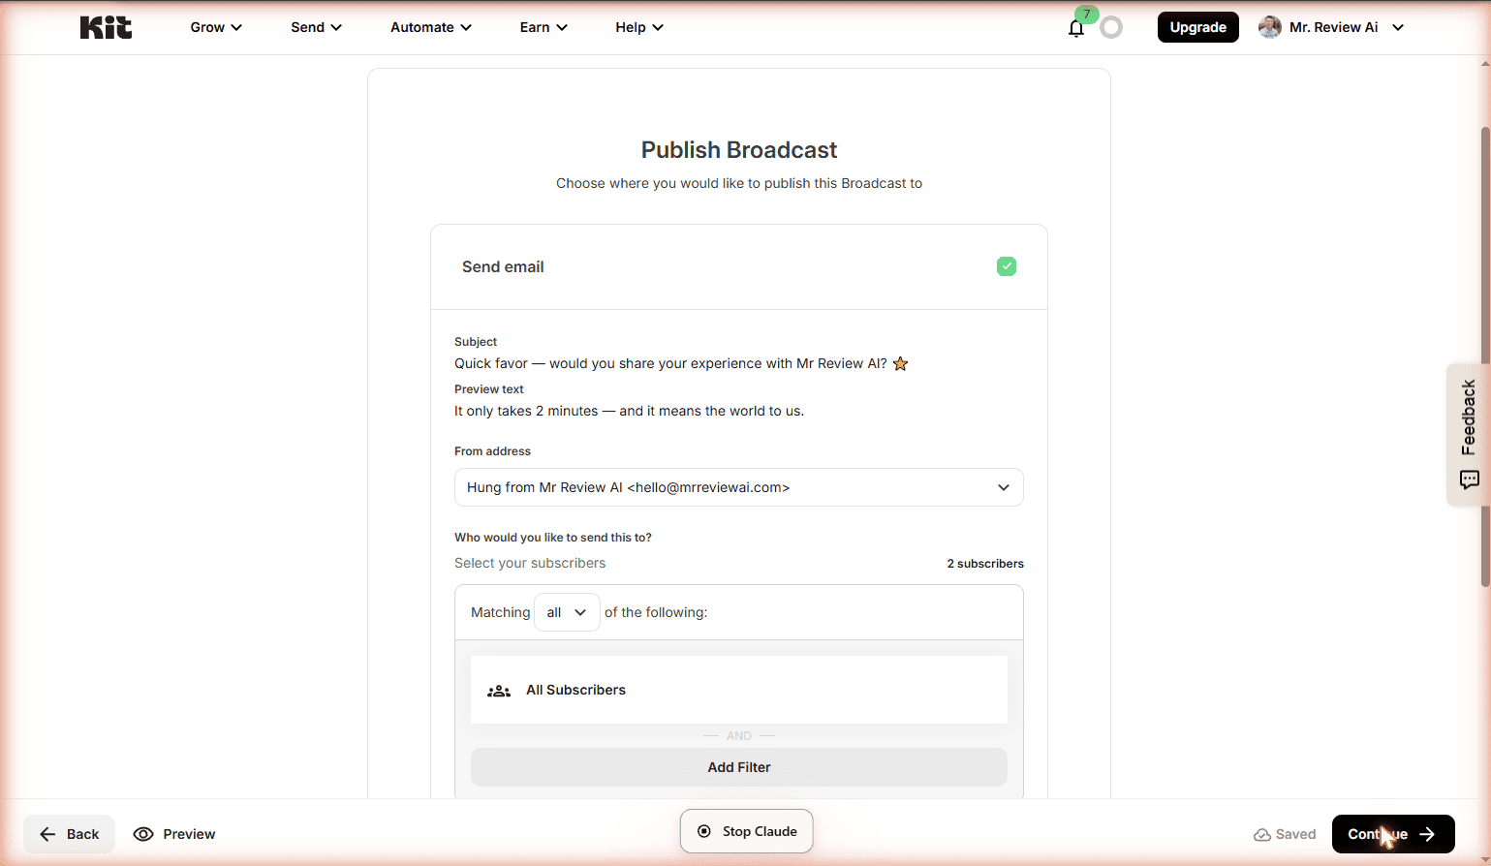The height and width of the screenshot is (866, 1491).
Task: Click the 2 subscribers count
Action: point(985,564)
